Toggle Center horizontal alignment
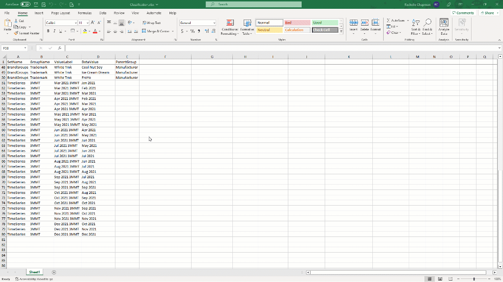503x282 pixels. [115, 31]
